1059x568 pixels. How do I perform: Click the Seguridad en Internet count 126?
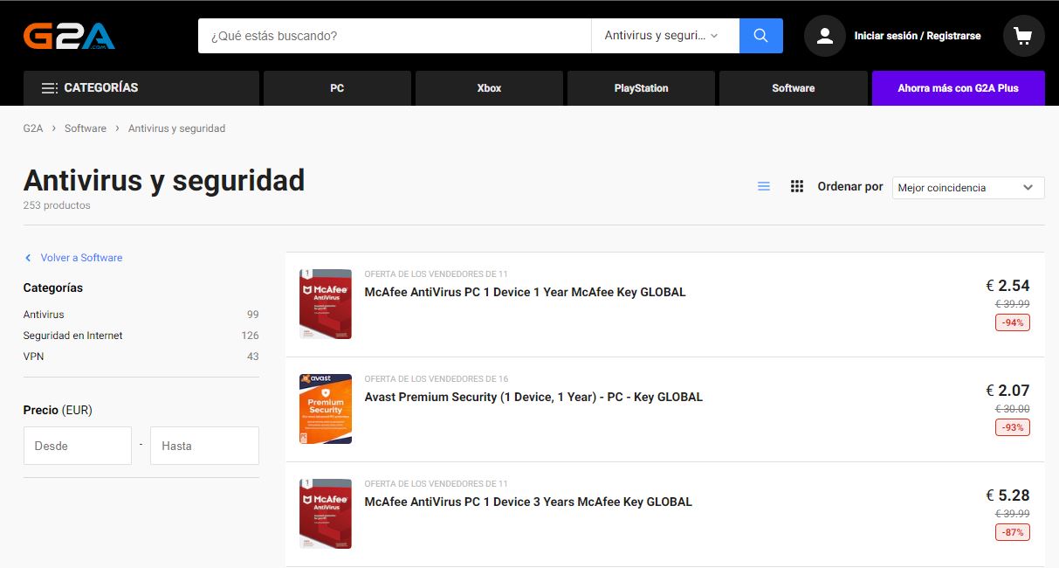coord(251,336)
